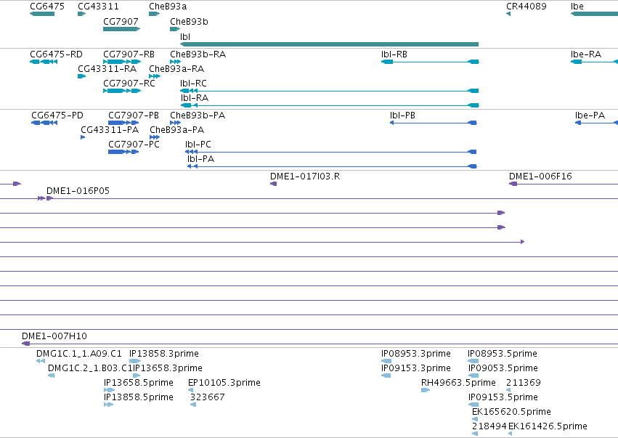This screenshot has height=438, width=618.
Task: Select the CheB93a gene label
Action: (x=168, y=7)
